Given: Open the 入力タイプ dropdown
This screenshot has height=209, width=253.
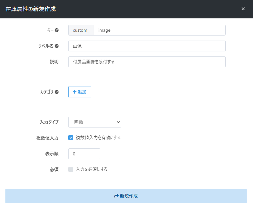Looking at the screenshot, I should coord(95,122).
